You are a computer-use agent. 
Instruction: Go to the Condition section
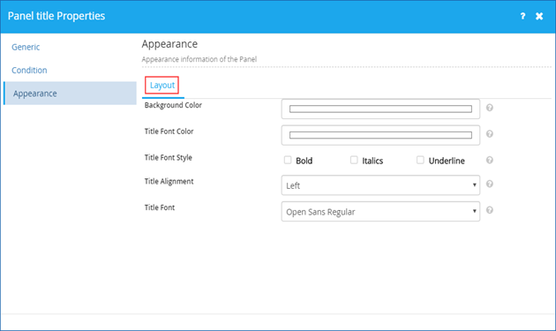29,71
